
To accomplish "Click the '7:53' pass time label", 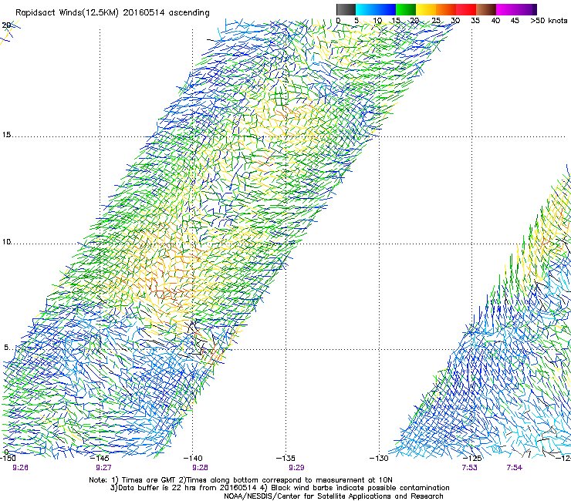I will tap(469, 468).
